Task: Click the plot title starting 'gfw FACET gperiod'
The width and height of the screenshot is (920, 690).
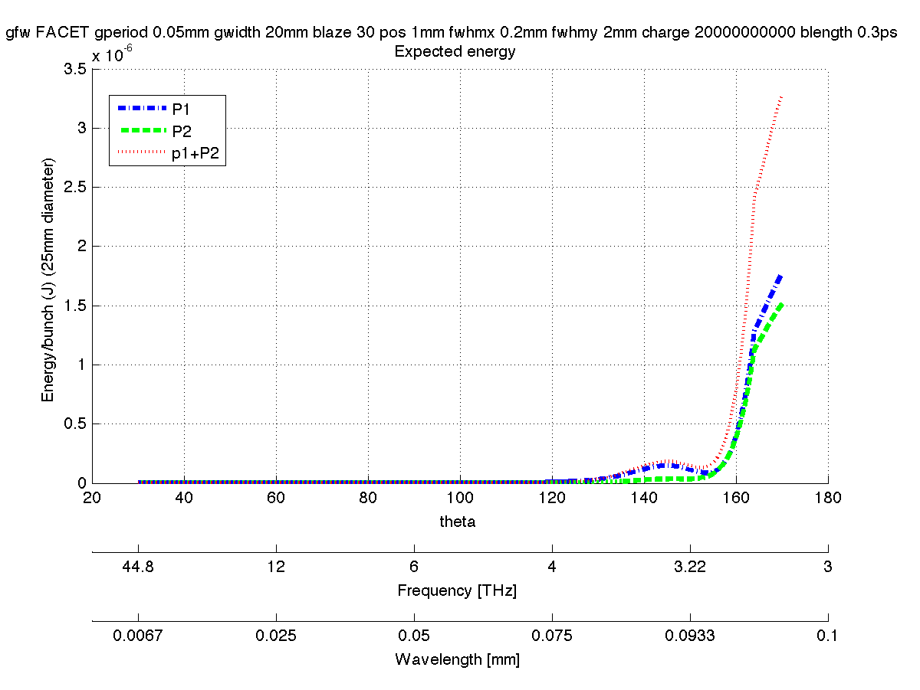Action: (452, 33)
